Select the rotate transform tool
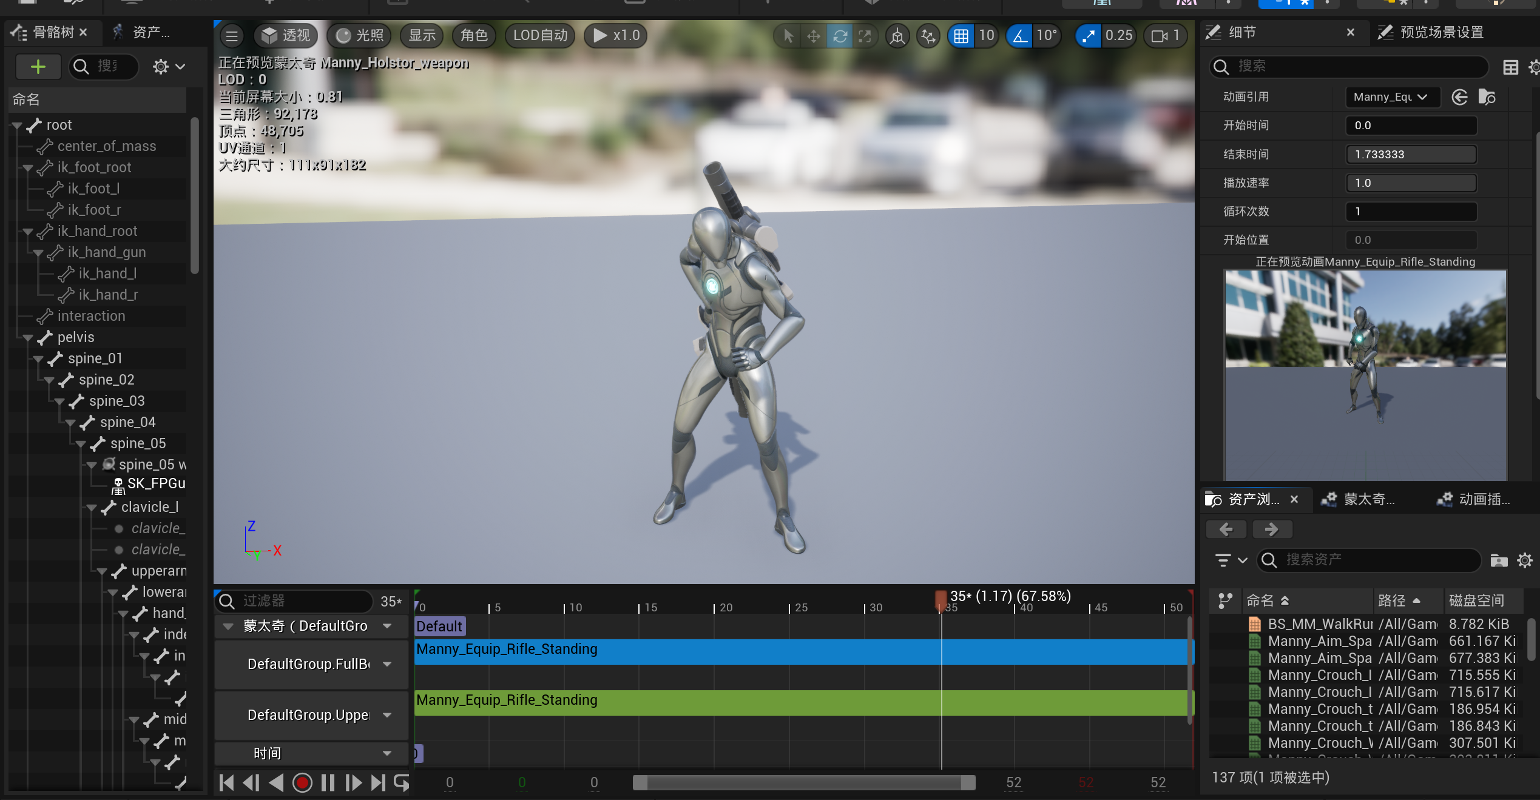1540x800 pixels. pyautogui.click(x=840, y=36)
